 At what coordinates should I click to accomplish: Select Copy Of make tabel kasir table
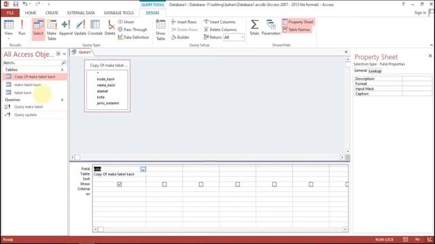35,77
